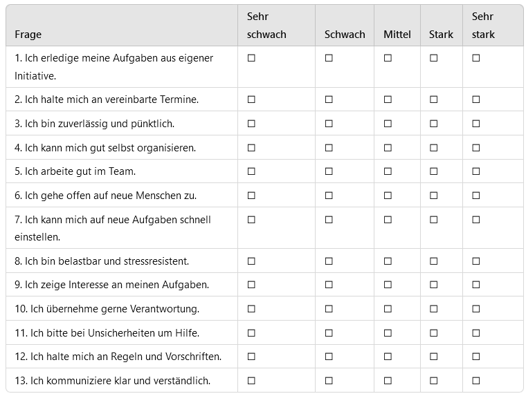Mark 'Sehr stark' for vereinbarte Termine question
The height and width of the screenshot is (396, 526).
click(x=475, y=100)
